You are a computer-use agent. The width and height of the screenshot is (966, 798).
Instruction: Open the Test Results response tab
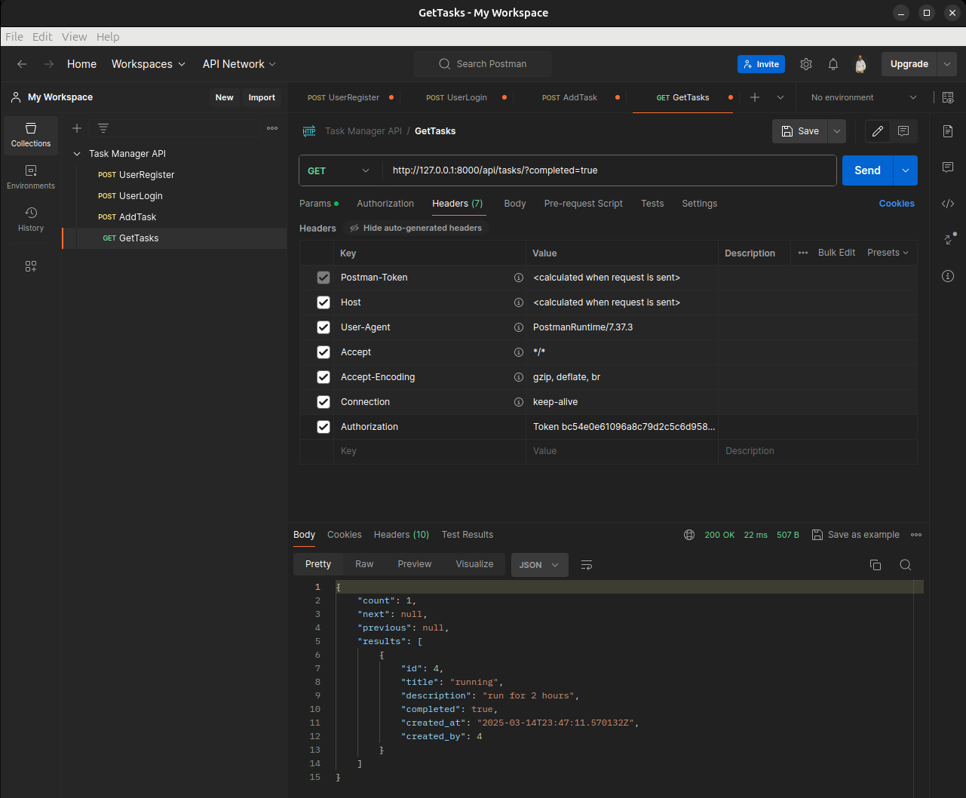[468, 535]
